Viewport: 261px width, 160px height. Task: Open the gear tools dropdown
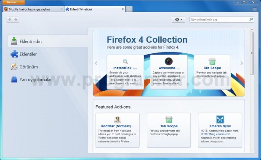click(x=178, y=20)
